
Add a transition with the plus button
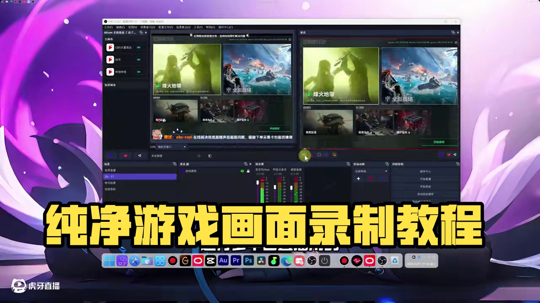point(358,178)
